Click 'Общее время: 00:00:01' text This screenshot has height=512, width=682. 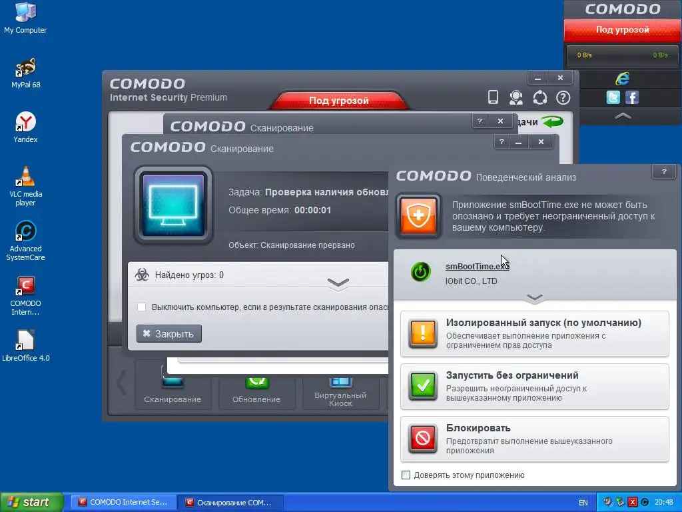[x=280, y=210]
